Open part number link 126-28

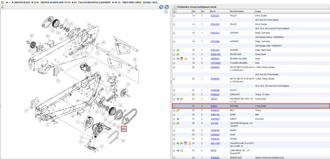214,99
